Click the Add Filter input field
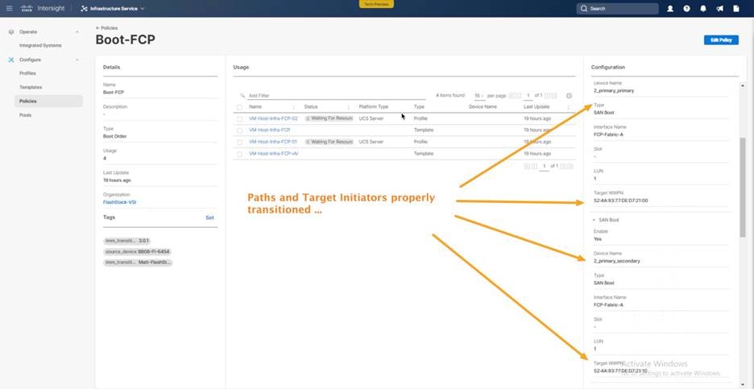 pos(336,96)
